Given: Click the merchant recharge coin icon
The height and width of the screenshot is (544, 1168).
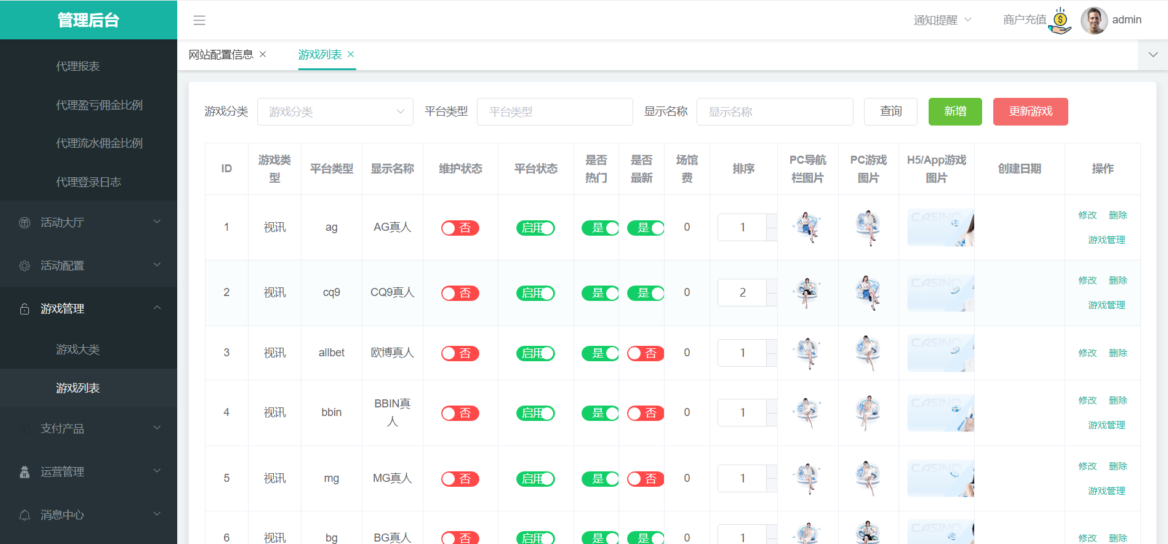Looking at the screenshot, I should pos(1060,20).
